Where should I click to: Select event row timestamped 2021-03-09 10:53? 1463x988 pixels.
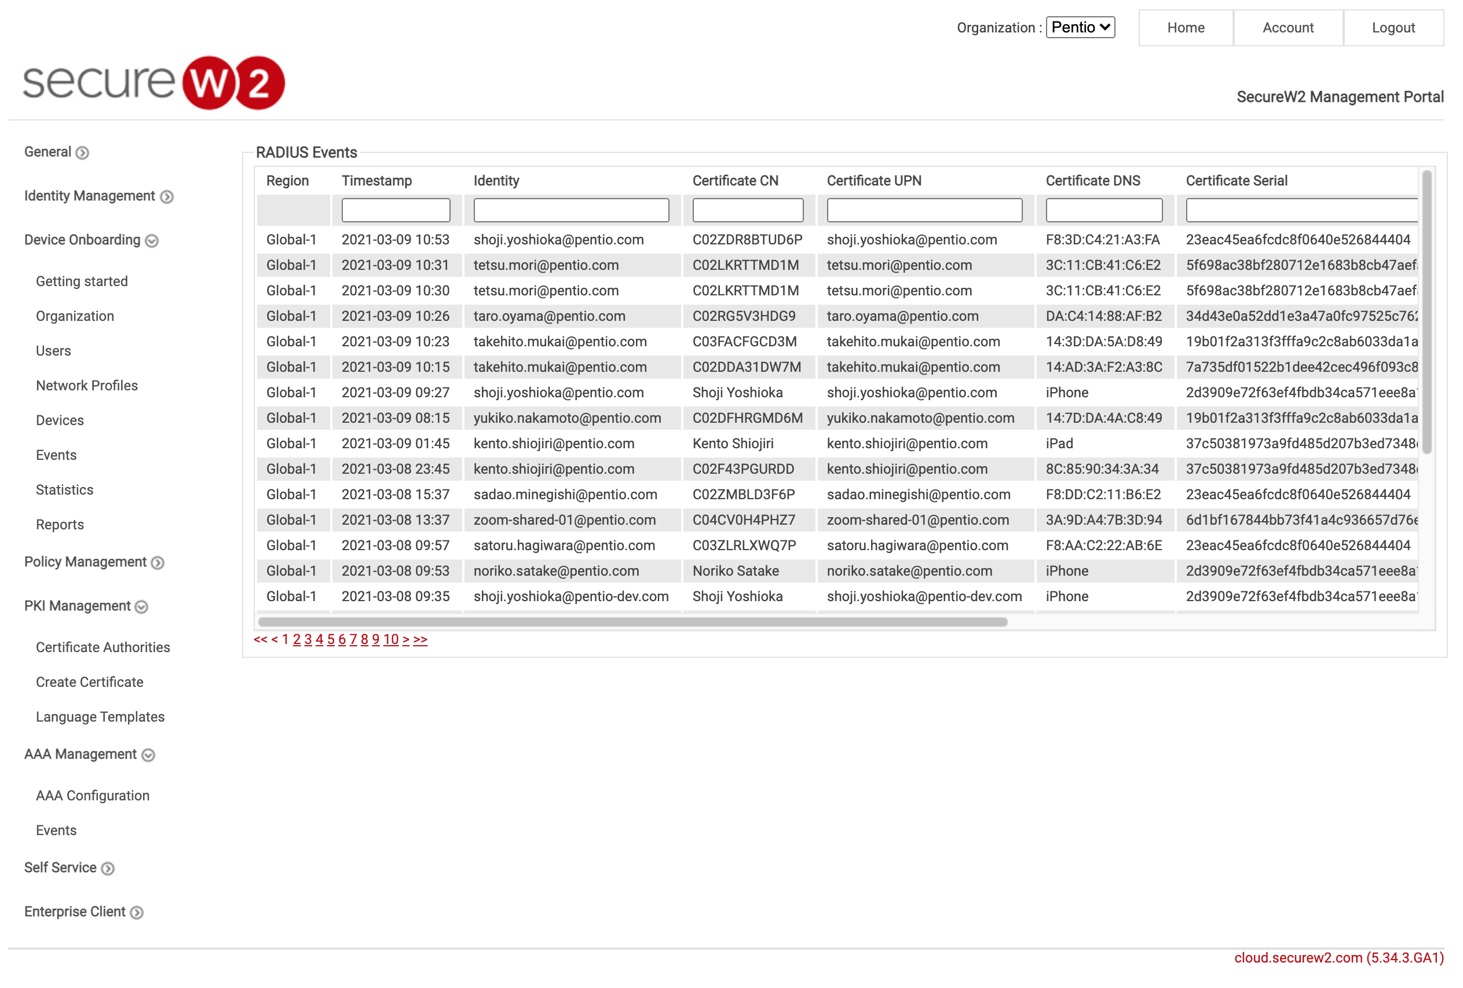coord(837,240)
